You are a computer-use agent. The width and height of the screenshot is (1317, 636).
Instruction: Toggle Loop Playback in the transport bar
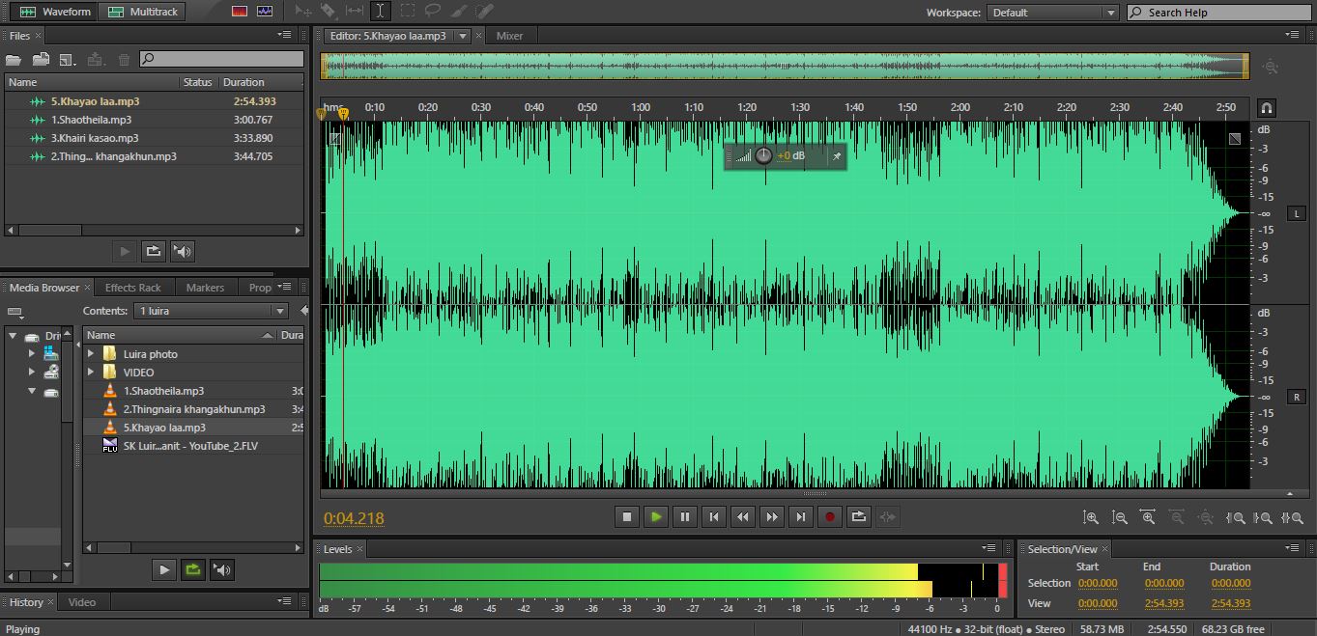(858, 517)
